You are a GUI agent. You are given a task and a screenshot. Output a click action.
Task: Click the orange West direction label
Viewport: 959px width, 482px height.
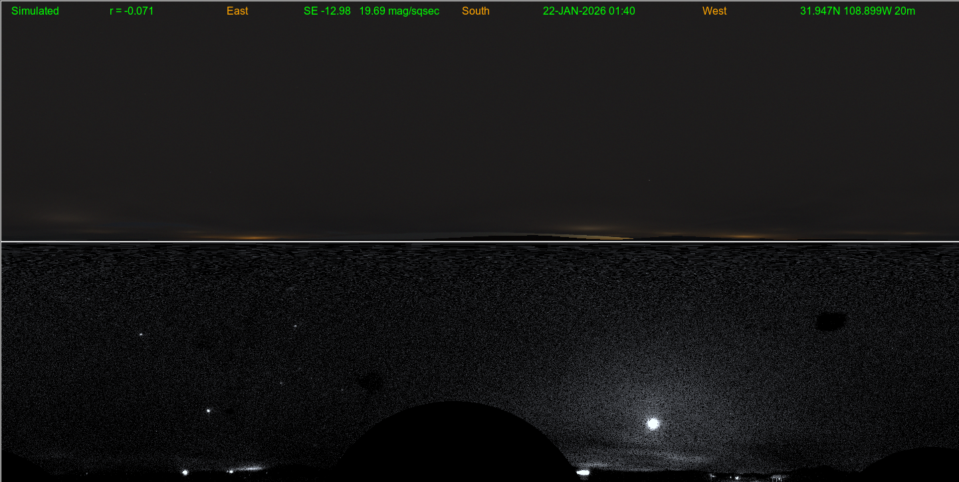(714, 11)
